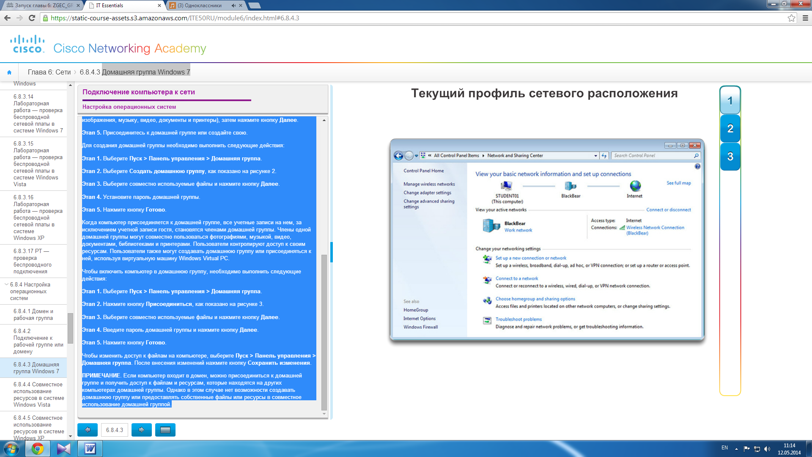812x457 pixels.
Task: Click the text panel scrollbar up arrow
Action: pos(324,120)
